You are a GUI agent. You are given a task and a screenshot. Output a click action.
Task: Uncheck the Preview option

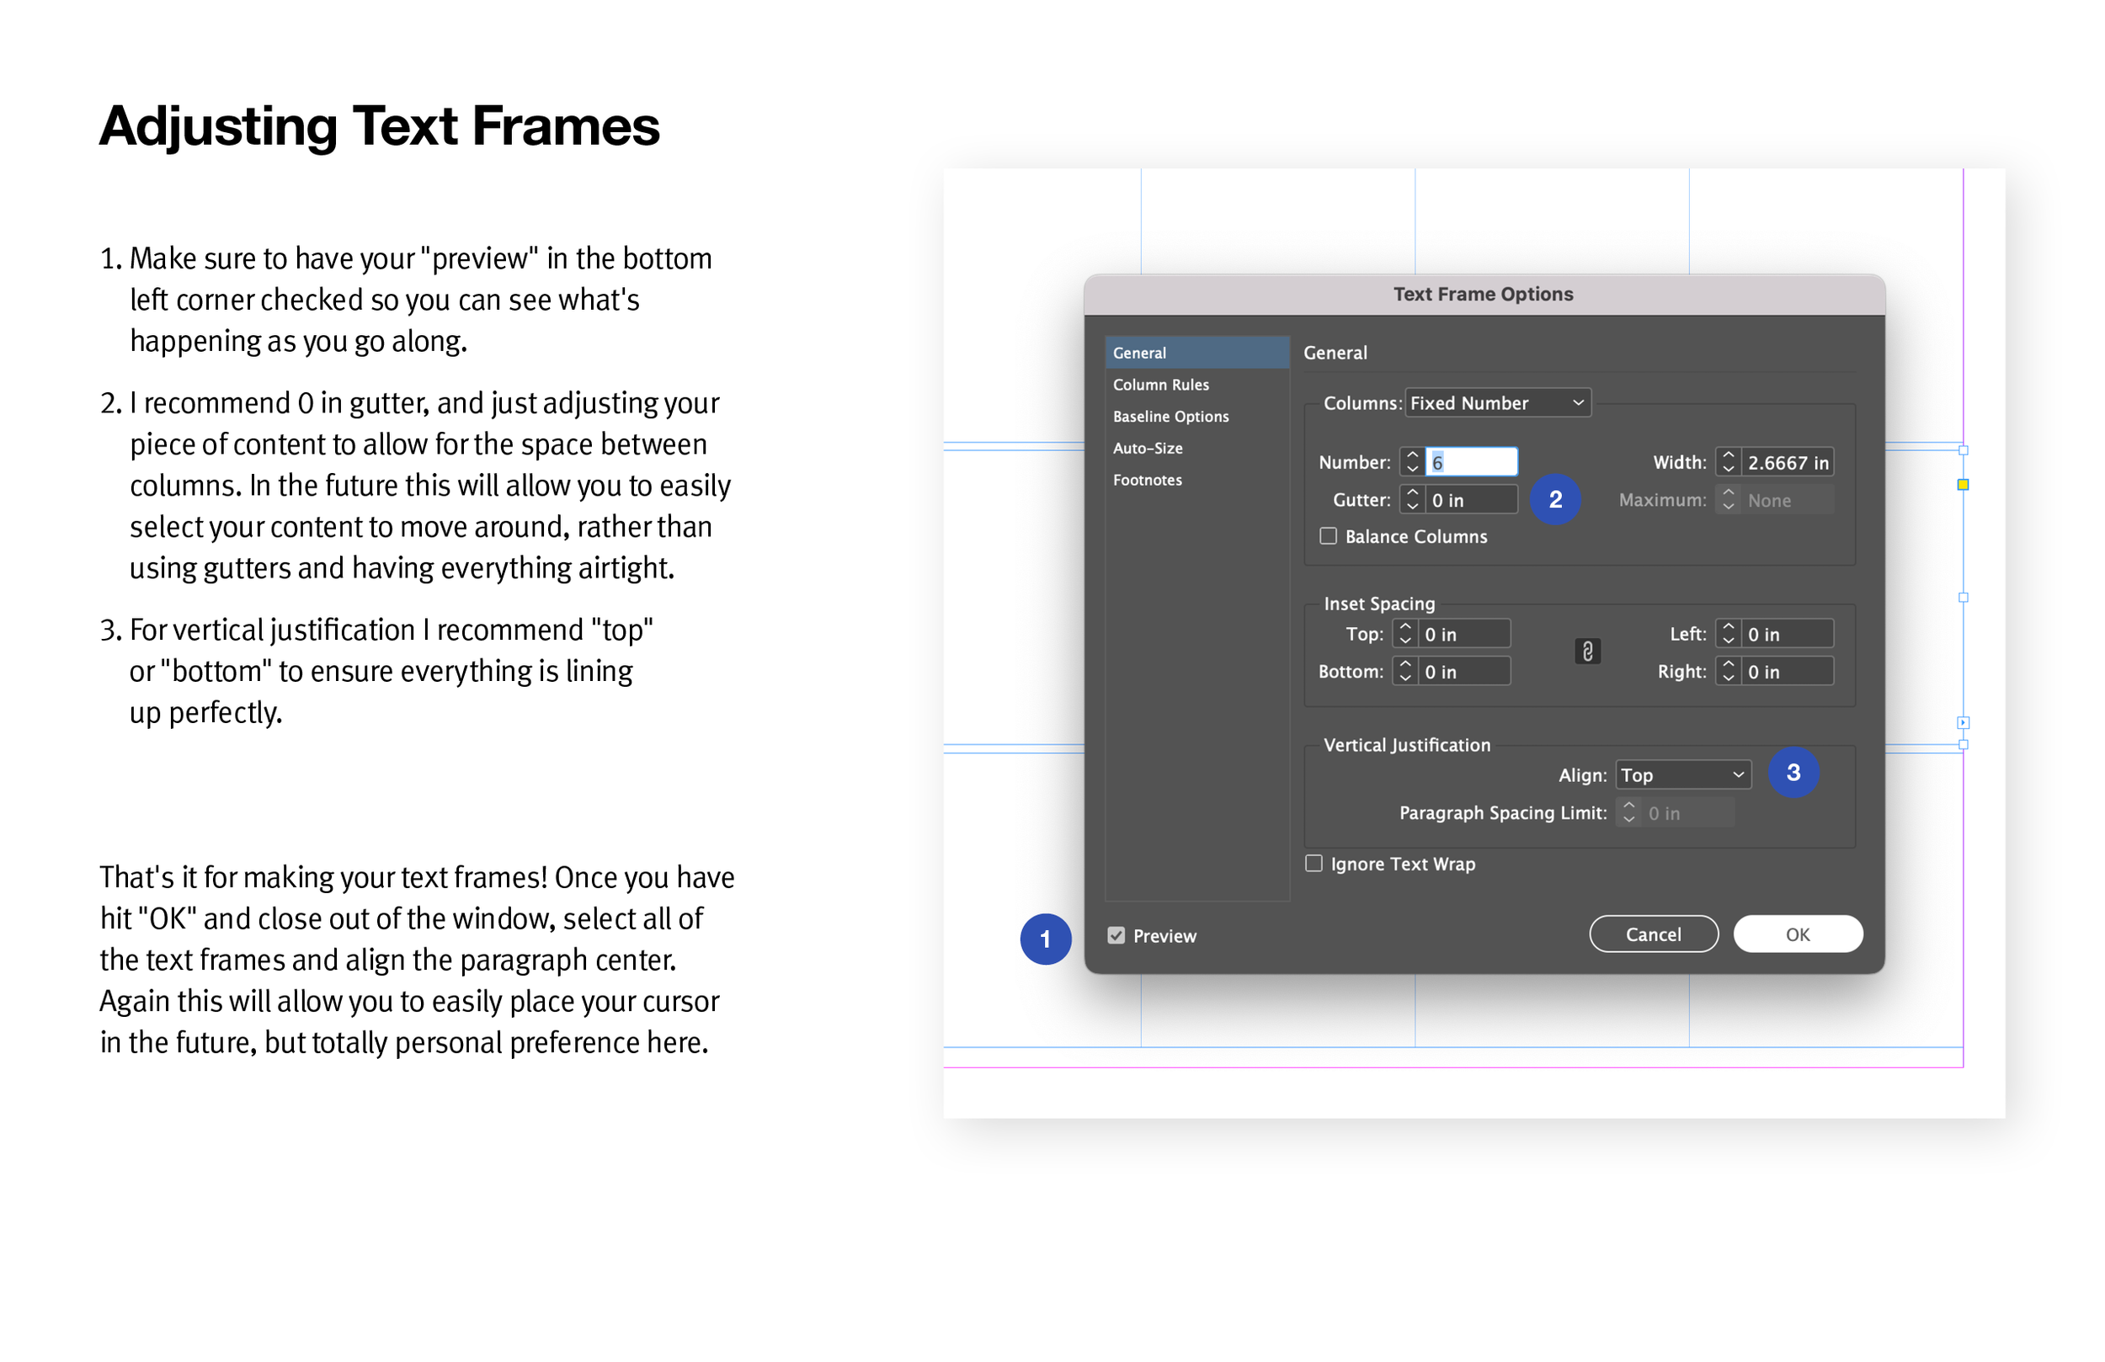tap(1116, 935)
